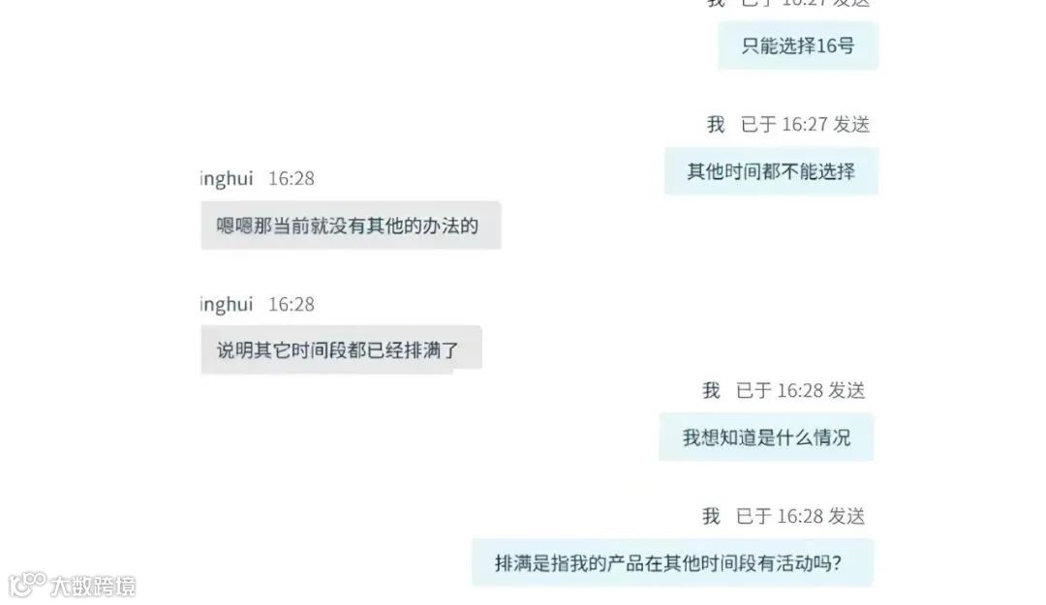This screenshot has height=605, width=1046.
Task: Select the reply 嗯嗯那当前就没有其他的办法的
Action: 351,226
